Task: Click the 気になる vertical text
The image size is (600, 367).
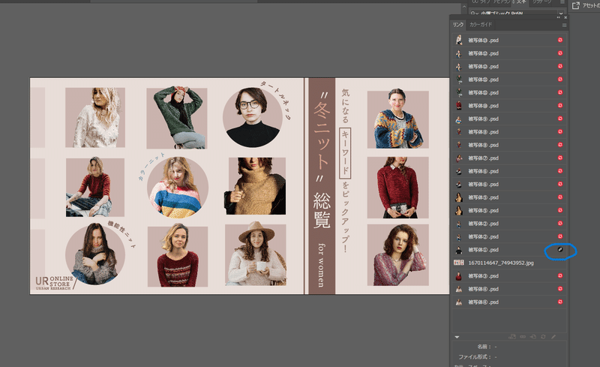Action: pos(346,106)
